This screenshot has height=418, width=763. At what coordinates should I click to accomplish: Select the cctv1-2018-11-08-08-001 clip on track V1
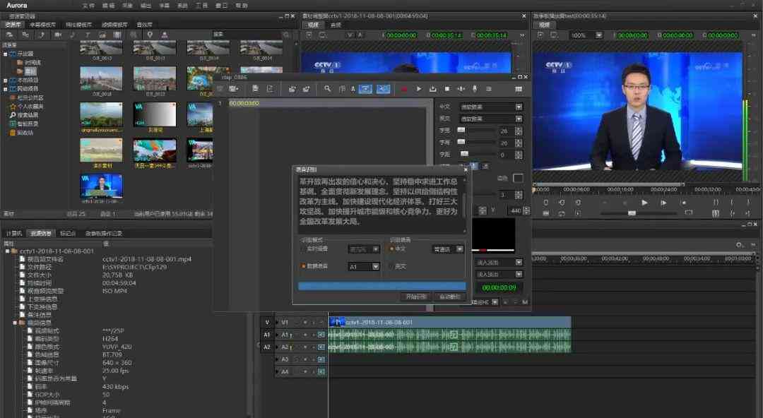pyautogui.click(x=449, y=322)
